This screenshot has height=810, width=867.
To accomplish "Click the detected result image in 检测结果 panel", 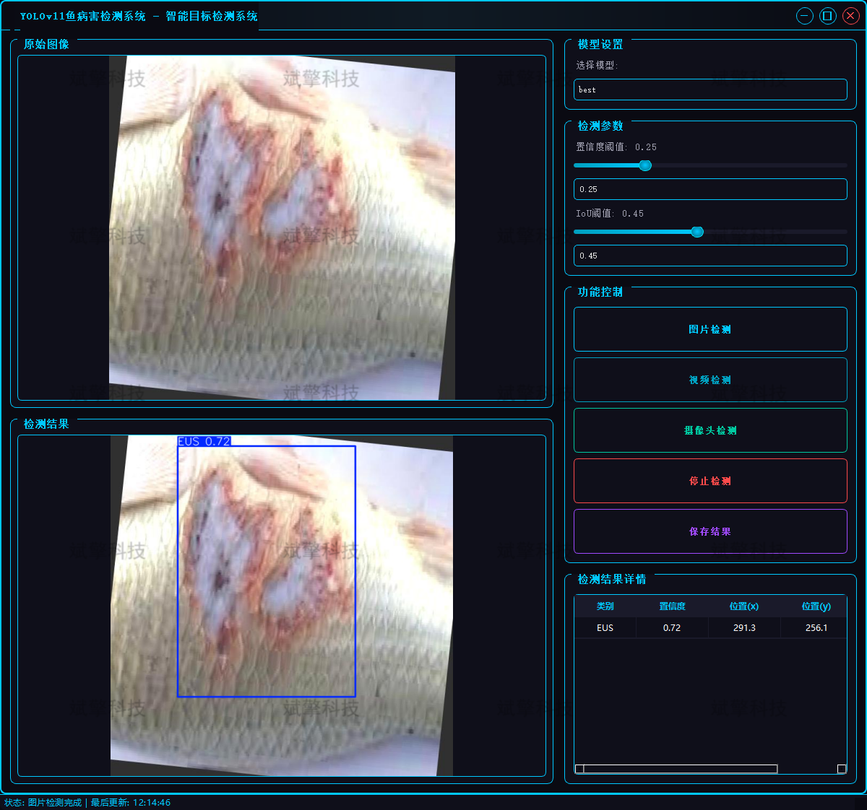I will click(x=282, y=606).
